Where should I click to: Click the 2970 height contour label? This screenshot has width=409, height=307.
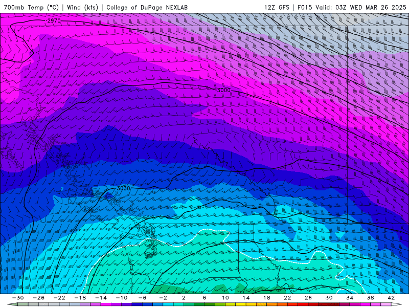54,20
